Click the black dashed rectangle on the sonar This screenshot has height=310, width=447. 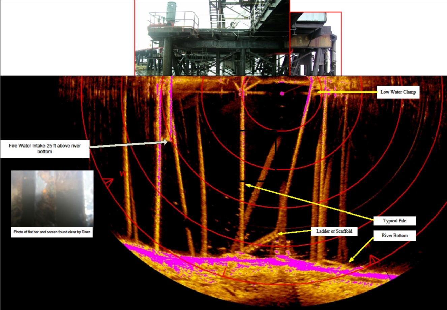click(258, 156)
